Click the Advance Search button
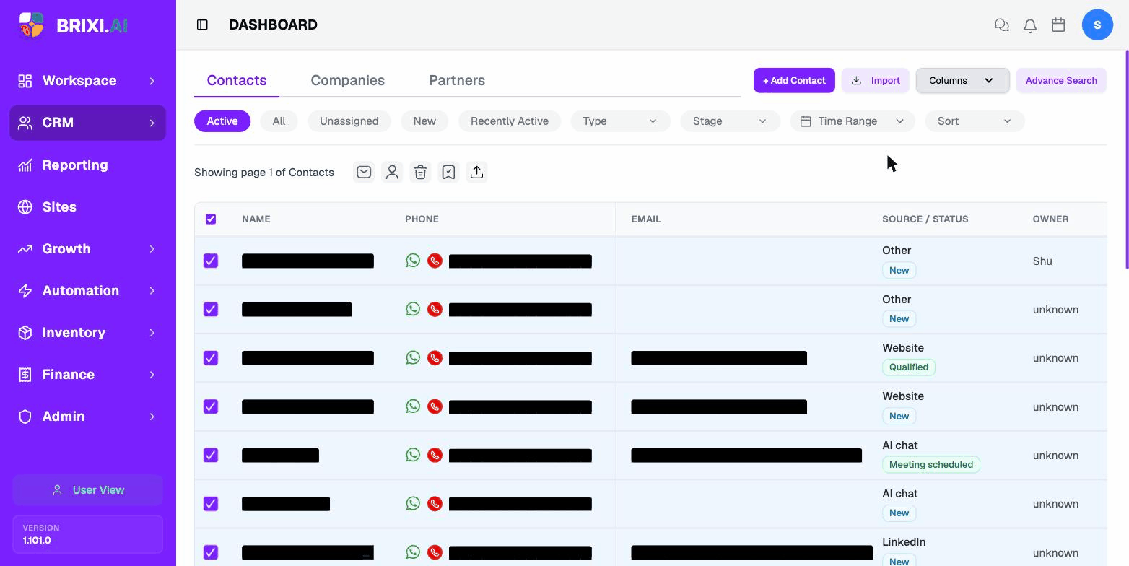Image resolution: width=1129 pixels, height=566 pixels. point(1061,80)
